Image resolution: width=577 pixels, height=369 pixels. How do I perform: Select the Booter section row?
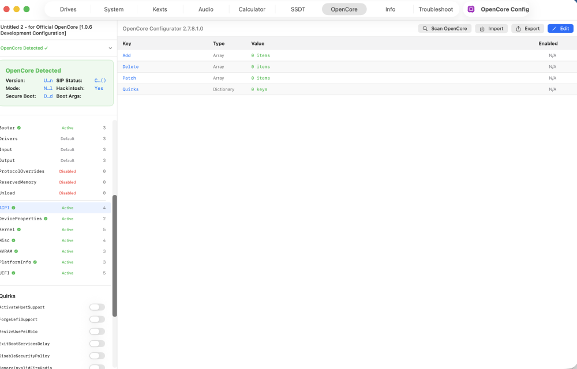[x=54, y=128]
